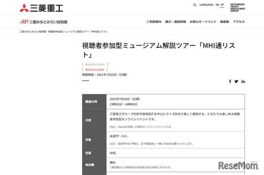264x175 pixels.
Task: Click the 開催日時 table header cell
Action: coord(94,102)
